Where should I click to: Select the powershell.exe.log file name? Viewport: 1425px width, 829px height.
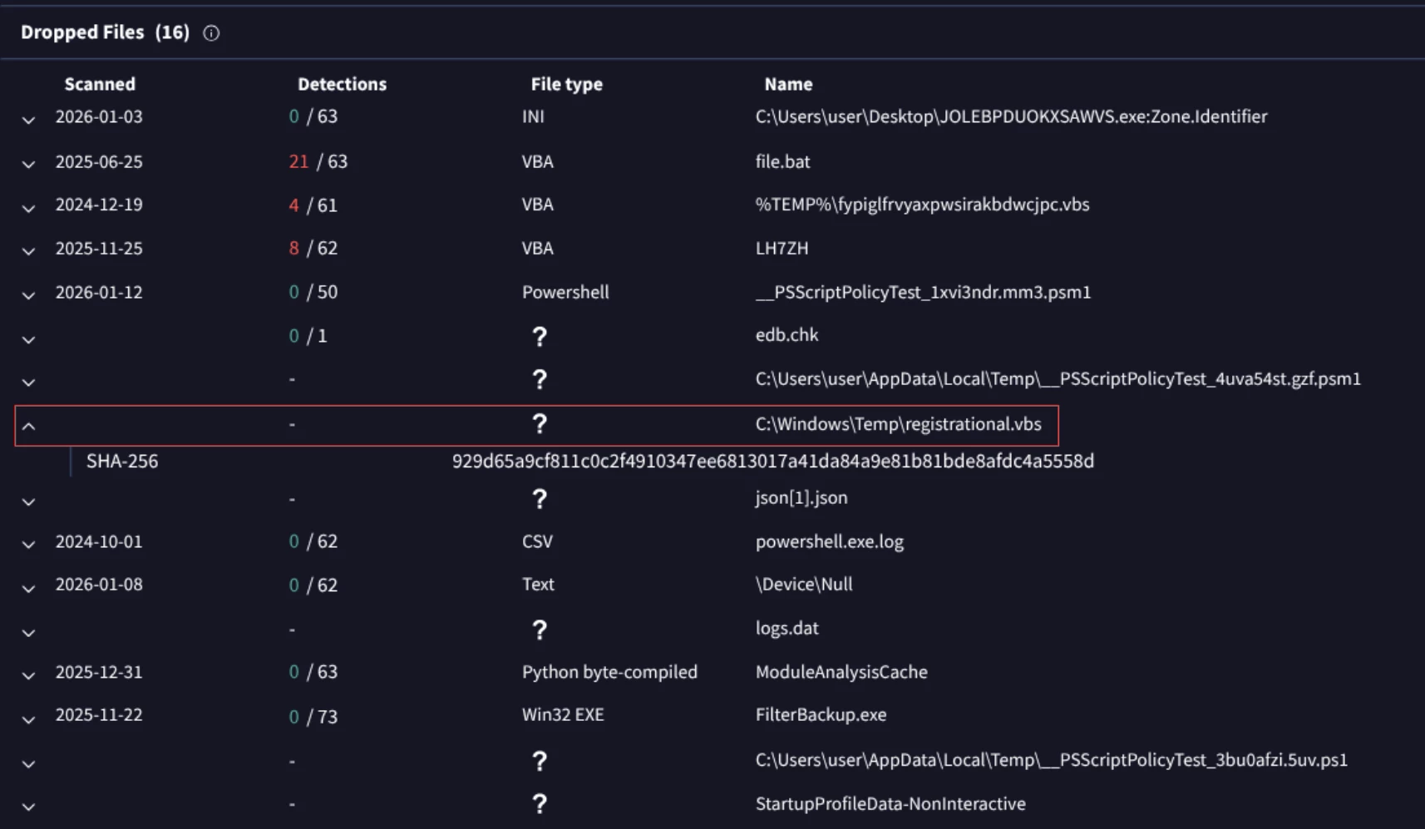[x=829, y=541]
